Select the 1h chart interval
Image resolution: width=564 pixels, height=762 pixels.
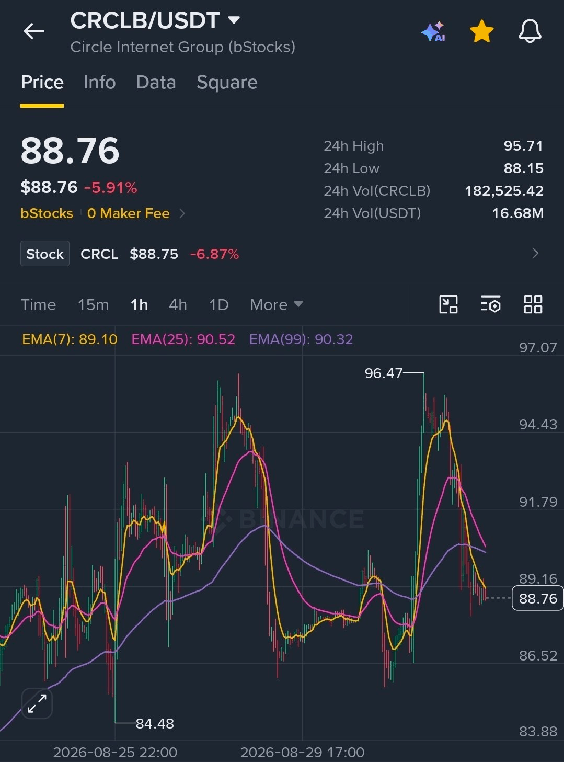point(139,305)
